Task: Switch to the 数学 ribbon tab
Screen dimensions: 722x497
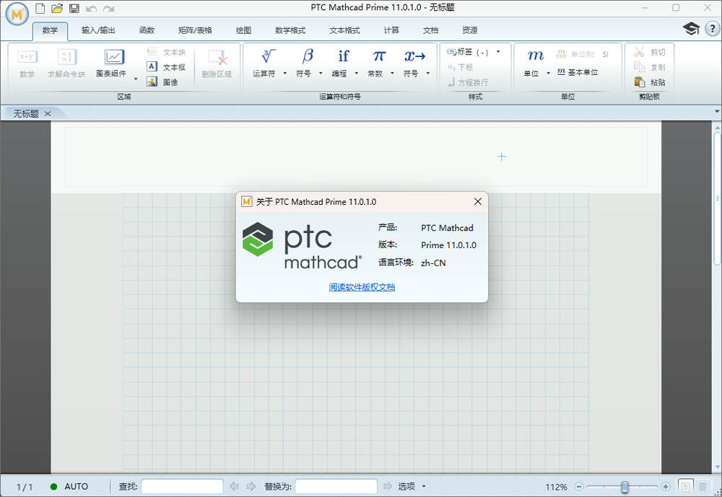Action: pos(51,30)
